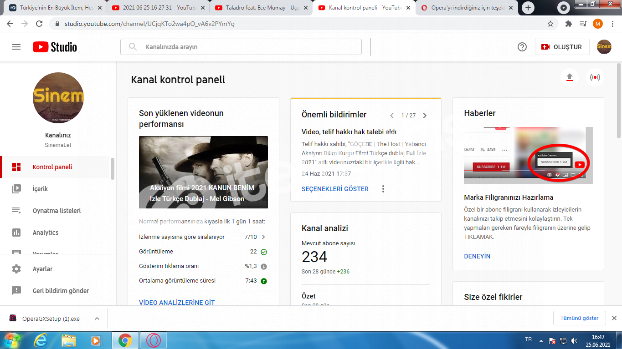This screenshot has width=622, height=349.
Task: Click Chrome profile M avatar
Action: (x=597, y=24)
